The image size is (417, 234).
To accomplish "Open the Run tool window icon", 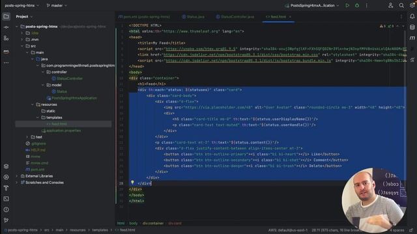I will point(6,177).
